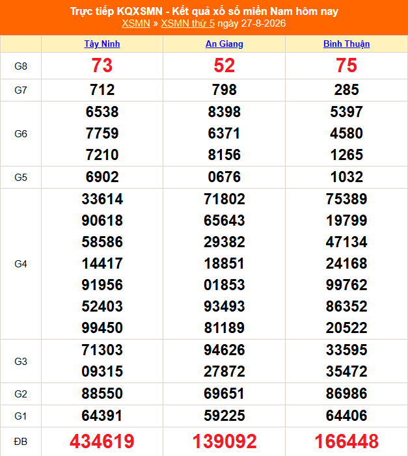Click G5 number 0676
Screen dimensions: 408x456
tap(224, 177)
